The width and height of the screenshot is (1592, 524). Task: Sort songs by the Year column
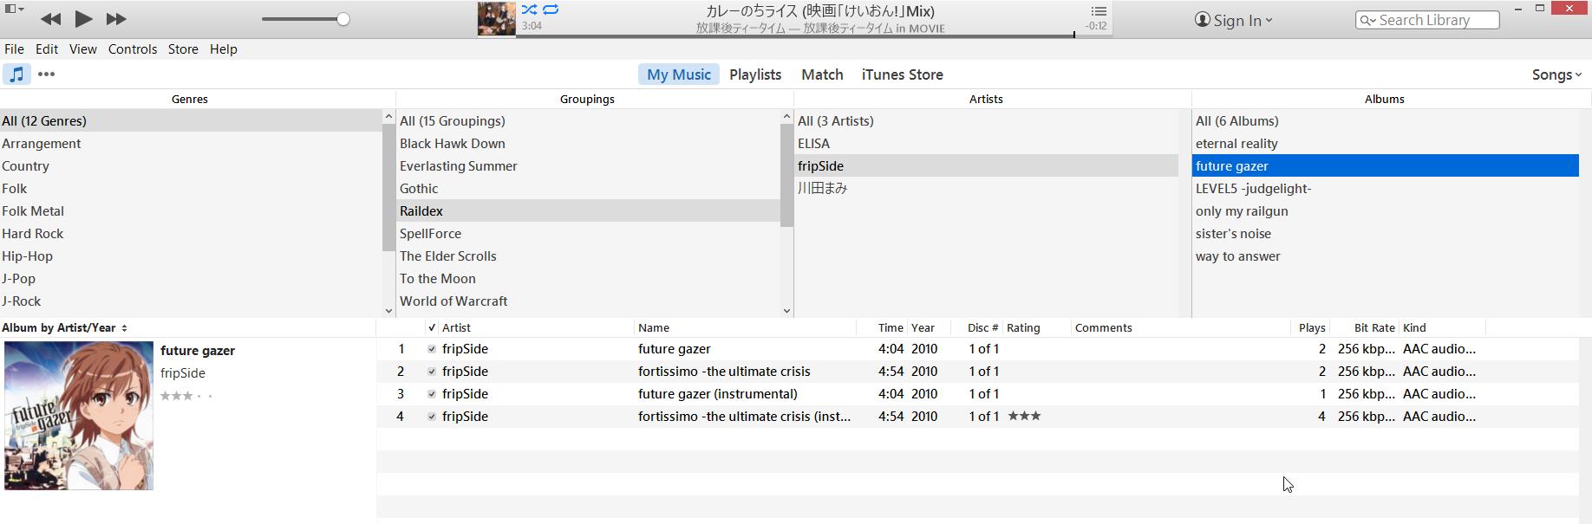pyautogui.click(x=923, y=328)
